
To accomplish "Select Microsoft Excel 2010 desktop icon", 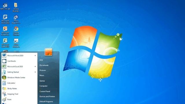I will [5, 43].
